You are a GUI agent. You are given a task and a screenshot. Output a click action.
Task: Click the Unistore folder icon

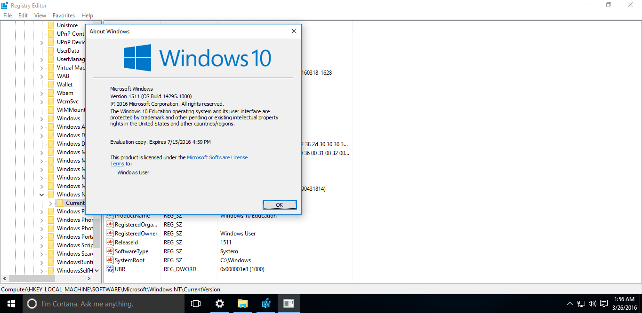[x=51, y=25]
